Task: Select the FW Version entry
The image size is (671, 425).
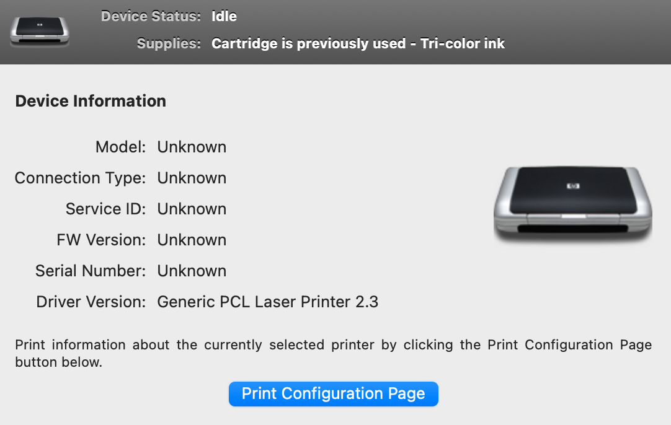Action: (x=192, y=240)
